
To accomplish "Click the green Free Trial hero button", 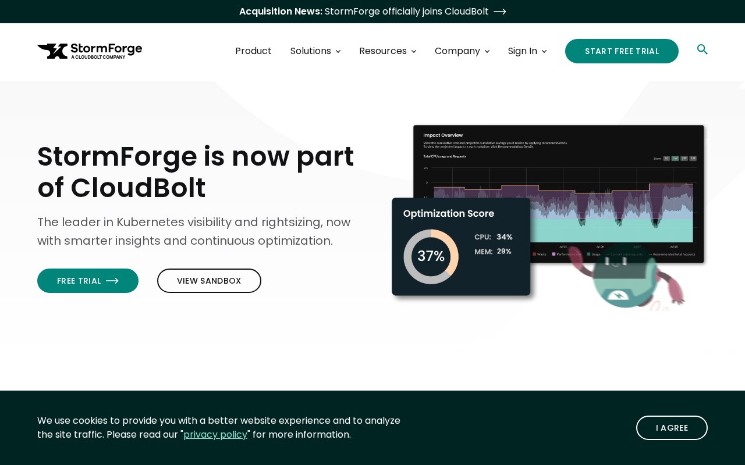I will 88,281.
